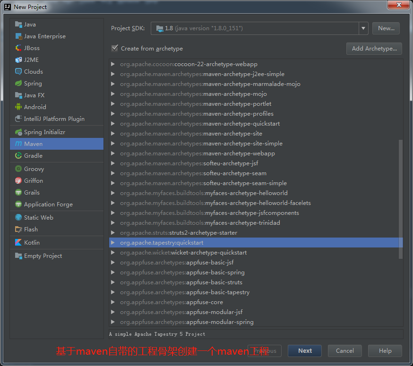Expand maven-archetype-webapp node

coord(113,153)
